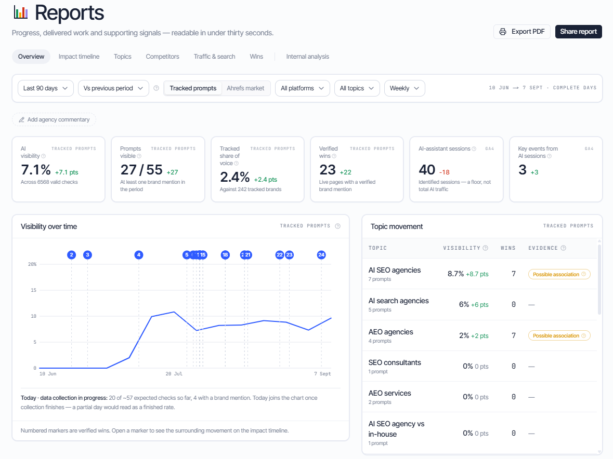Viewport: 613px width, 459px height.
Task: Click the info icon beside AI visibility
Action: coord(43,156)
